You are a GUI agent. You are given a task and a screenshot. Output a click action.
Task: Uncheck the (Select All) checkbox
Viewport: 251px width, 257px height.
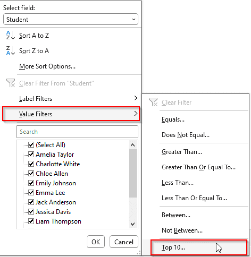point(31,145)
